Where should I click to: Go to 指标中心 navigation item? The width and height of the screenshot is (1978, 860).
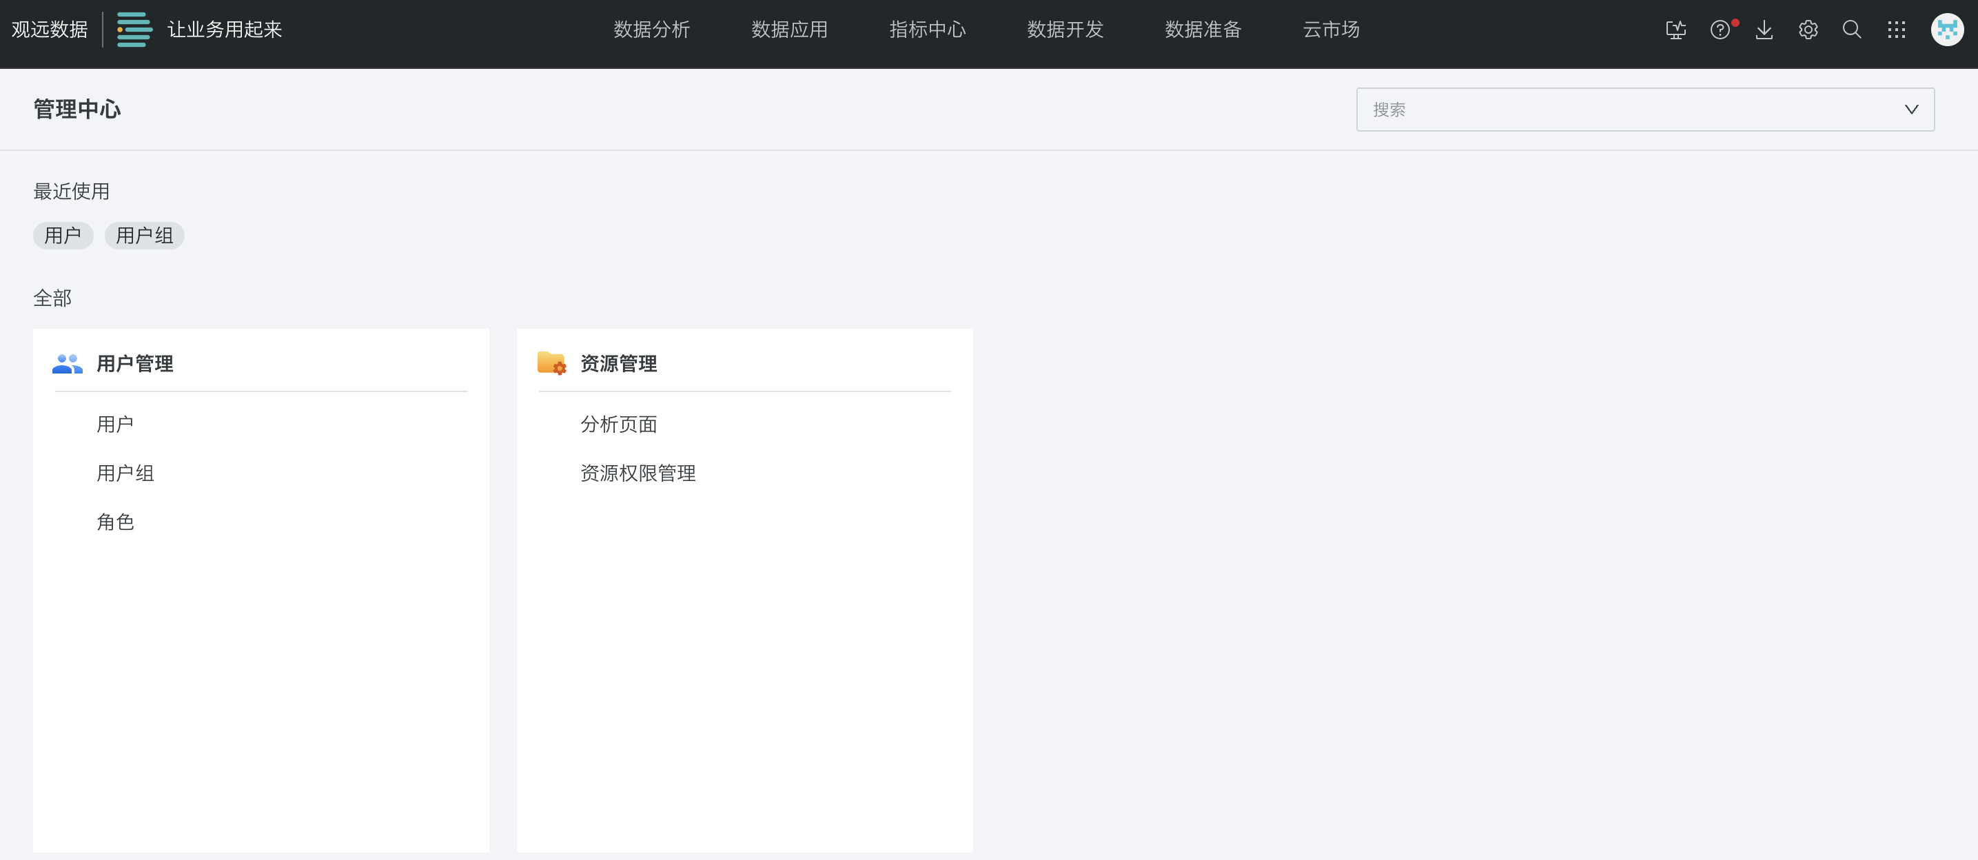pos(927,30)
